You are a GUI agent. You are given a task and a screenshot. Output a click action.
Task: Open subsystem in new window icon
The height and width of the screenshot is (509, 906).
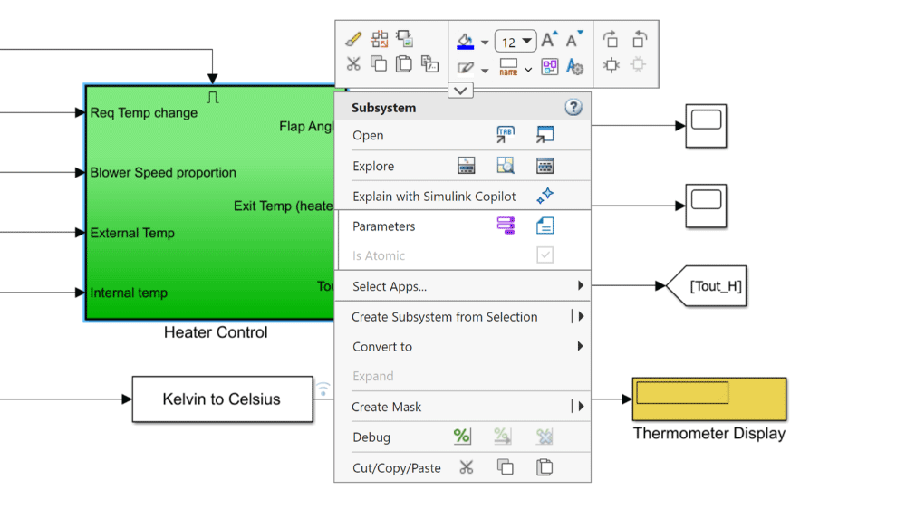point(545,135)
